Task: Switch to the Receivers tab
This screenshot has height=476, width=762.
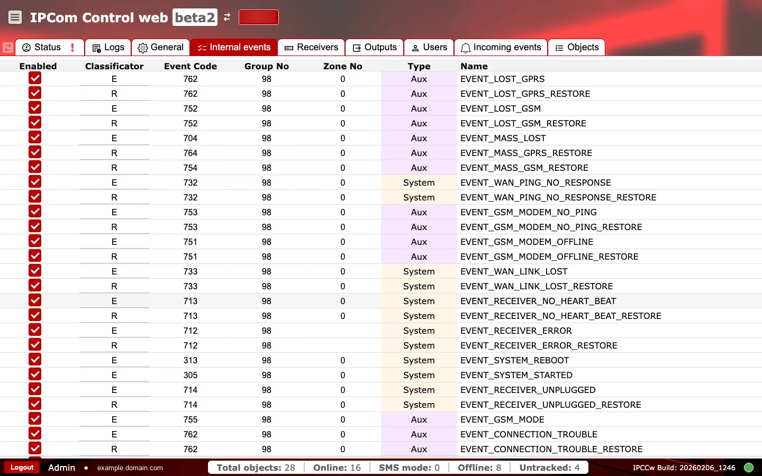Action: click(311, 47)
